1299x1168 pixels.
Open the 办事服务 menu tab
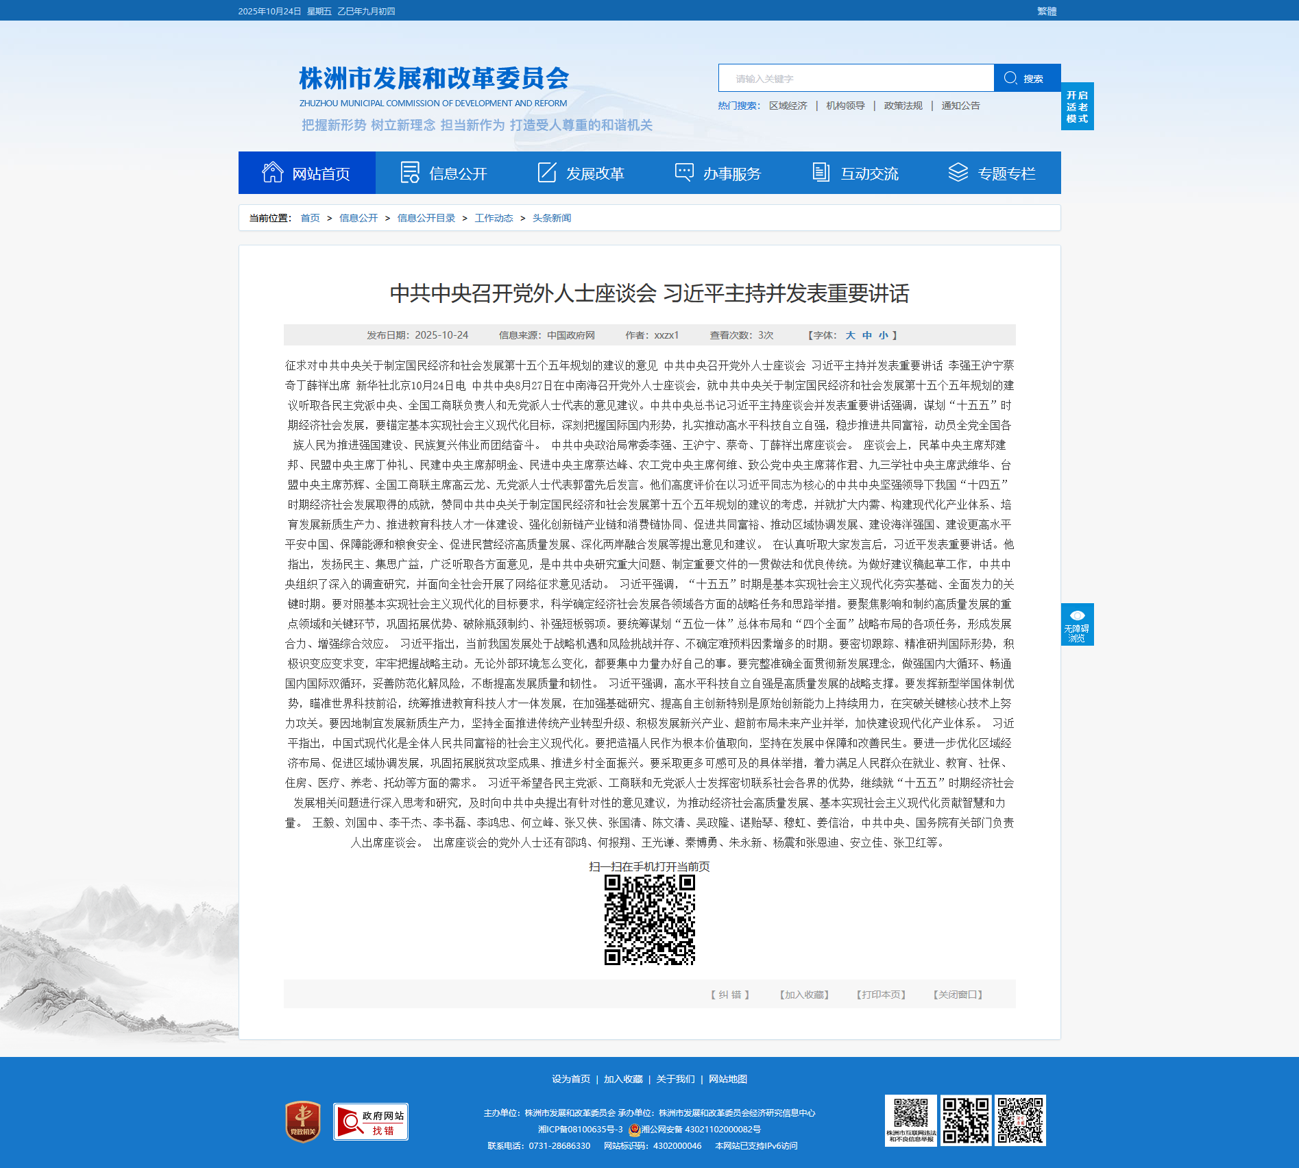point(732,174)
